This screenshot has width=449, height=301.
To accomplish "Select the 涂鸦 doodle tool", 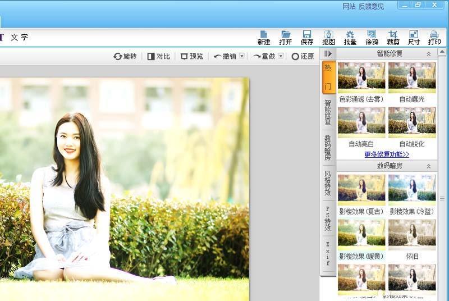I will (372, 37).
